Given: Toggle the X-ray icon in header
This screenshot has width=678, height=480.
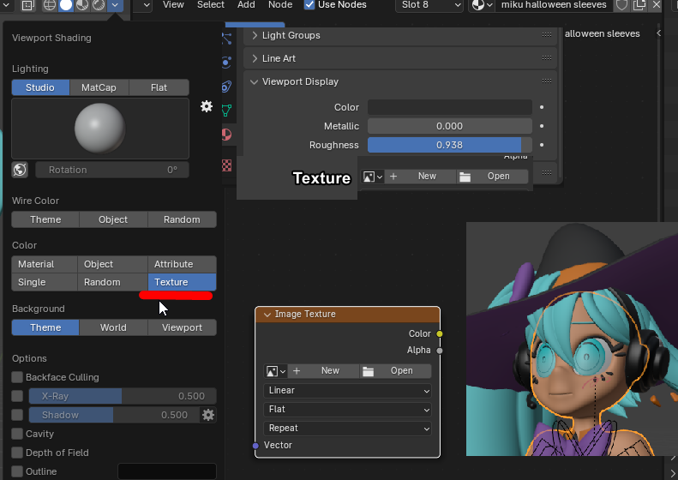Looking at the screenshot, I should coord(28,5).
